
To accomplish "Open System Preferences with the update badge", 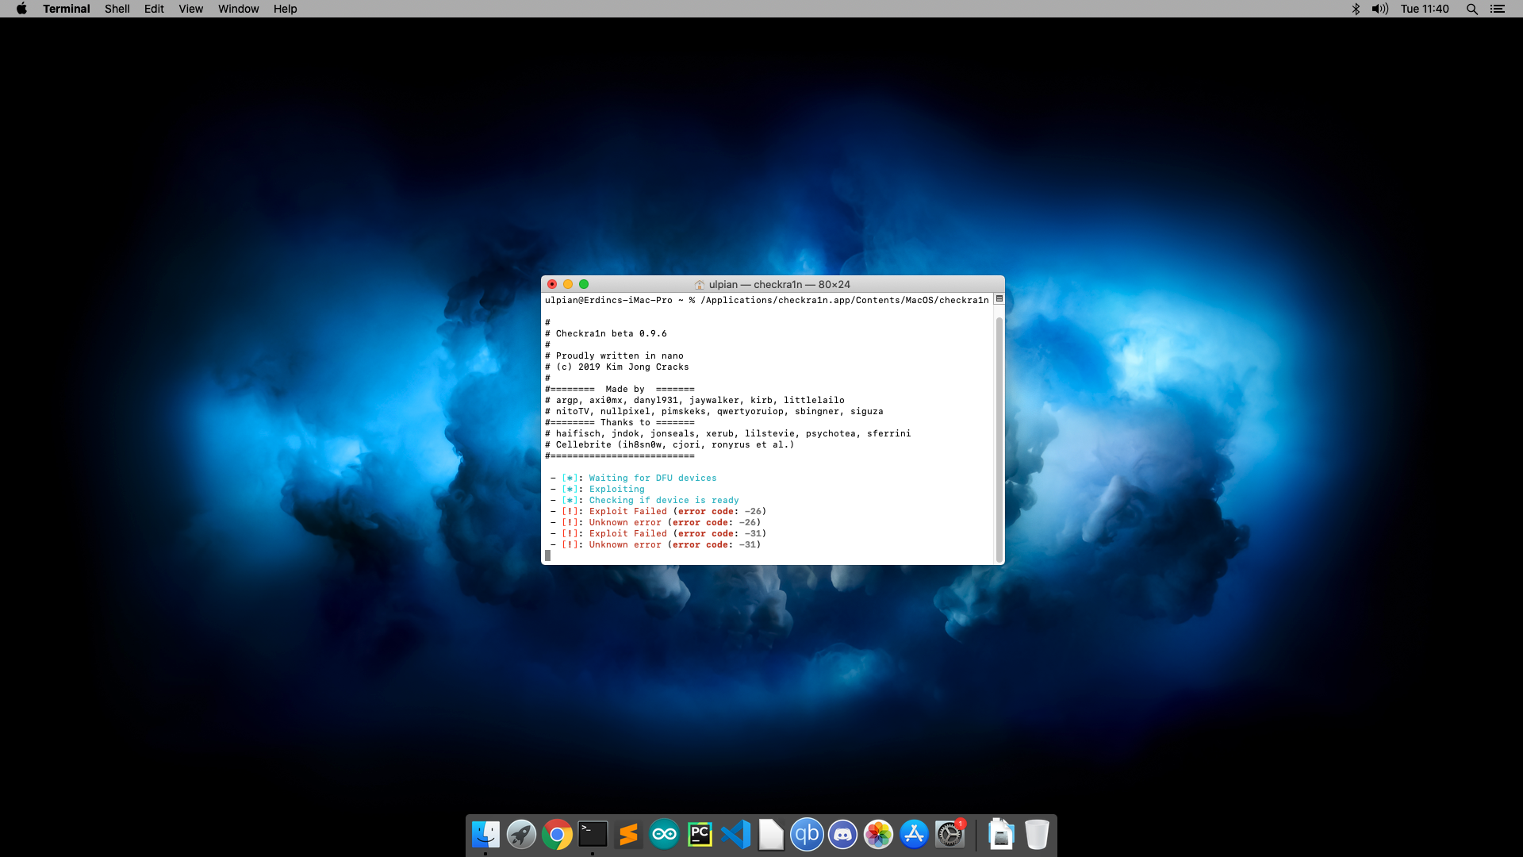I will (x=949, y=834).
